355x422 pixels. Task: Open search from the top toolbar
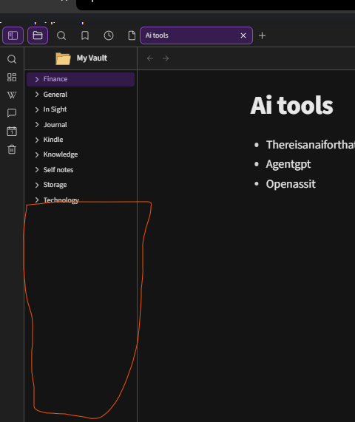pyautogui.click(x=61, y=35)
